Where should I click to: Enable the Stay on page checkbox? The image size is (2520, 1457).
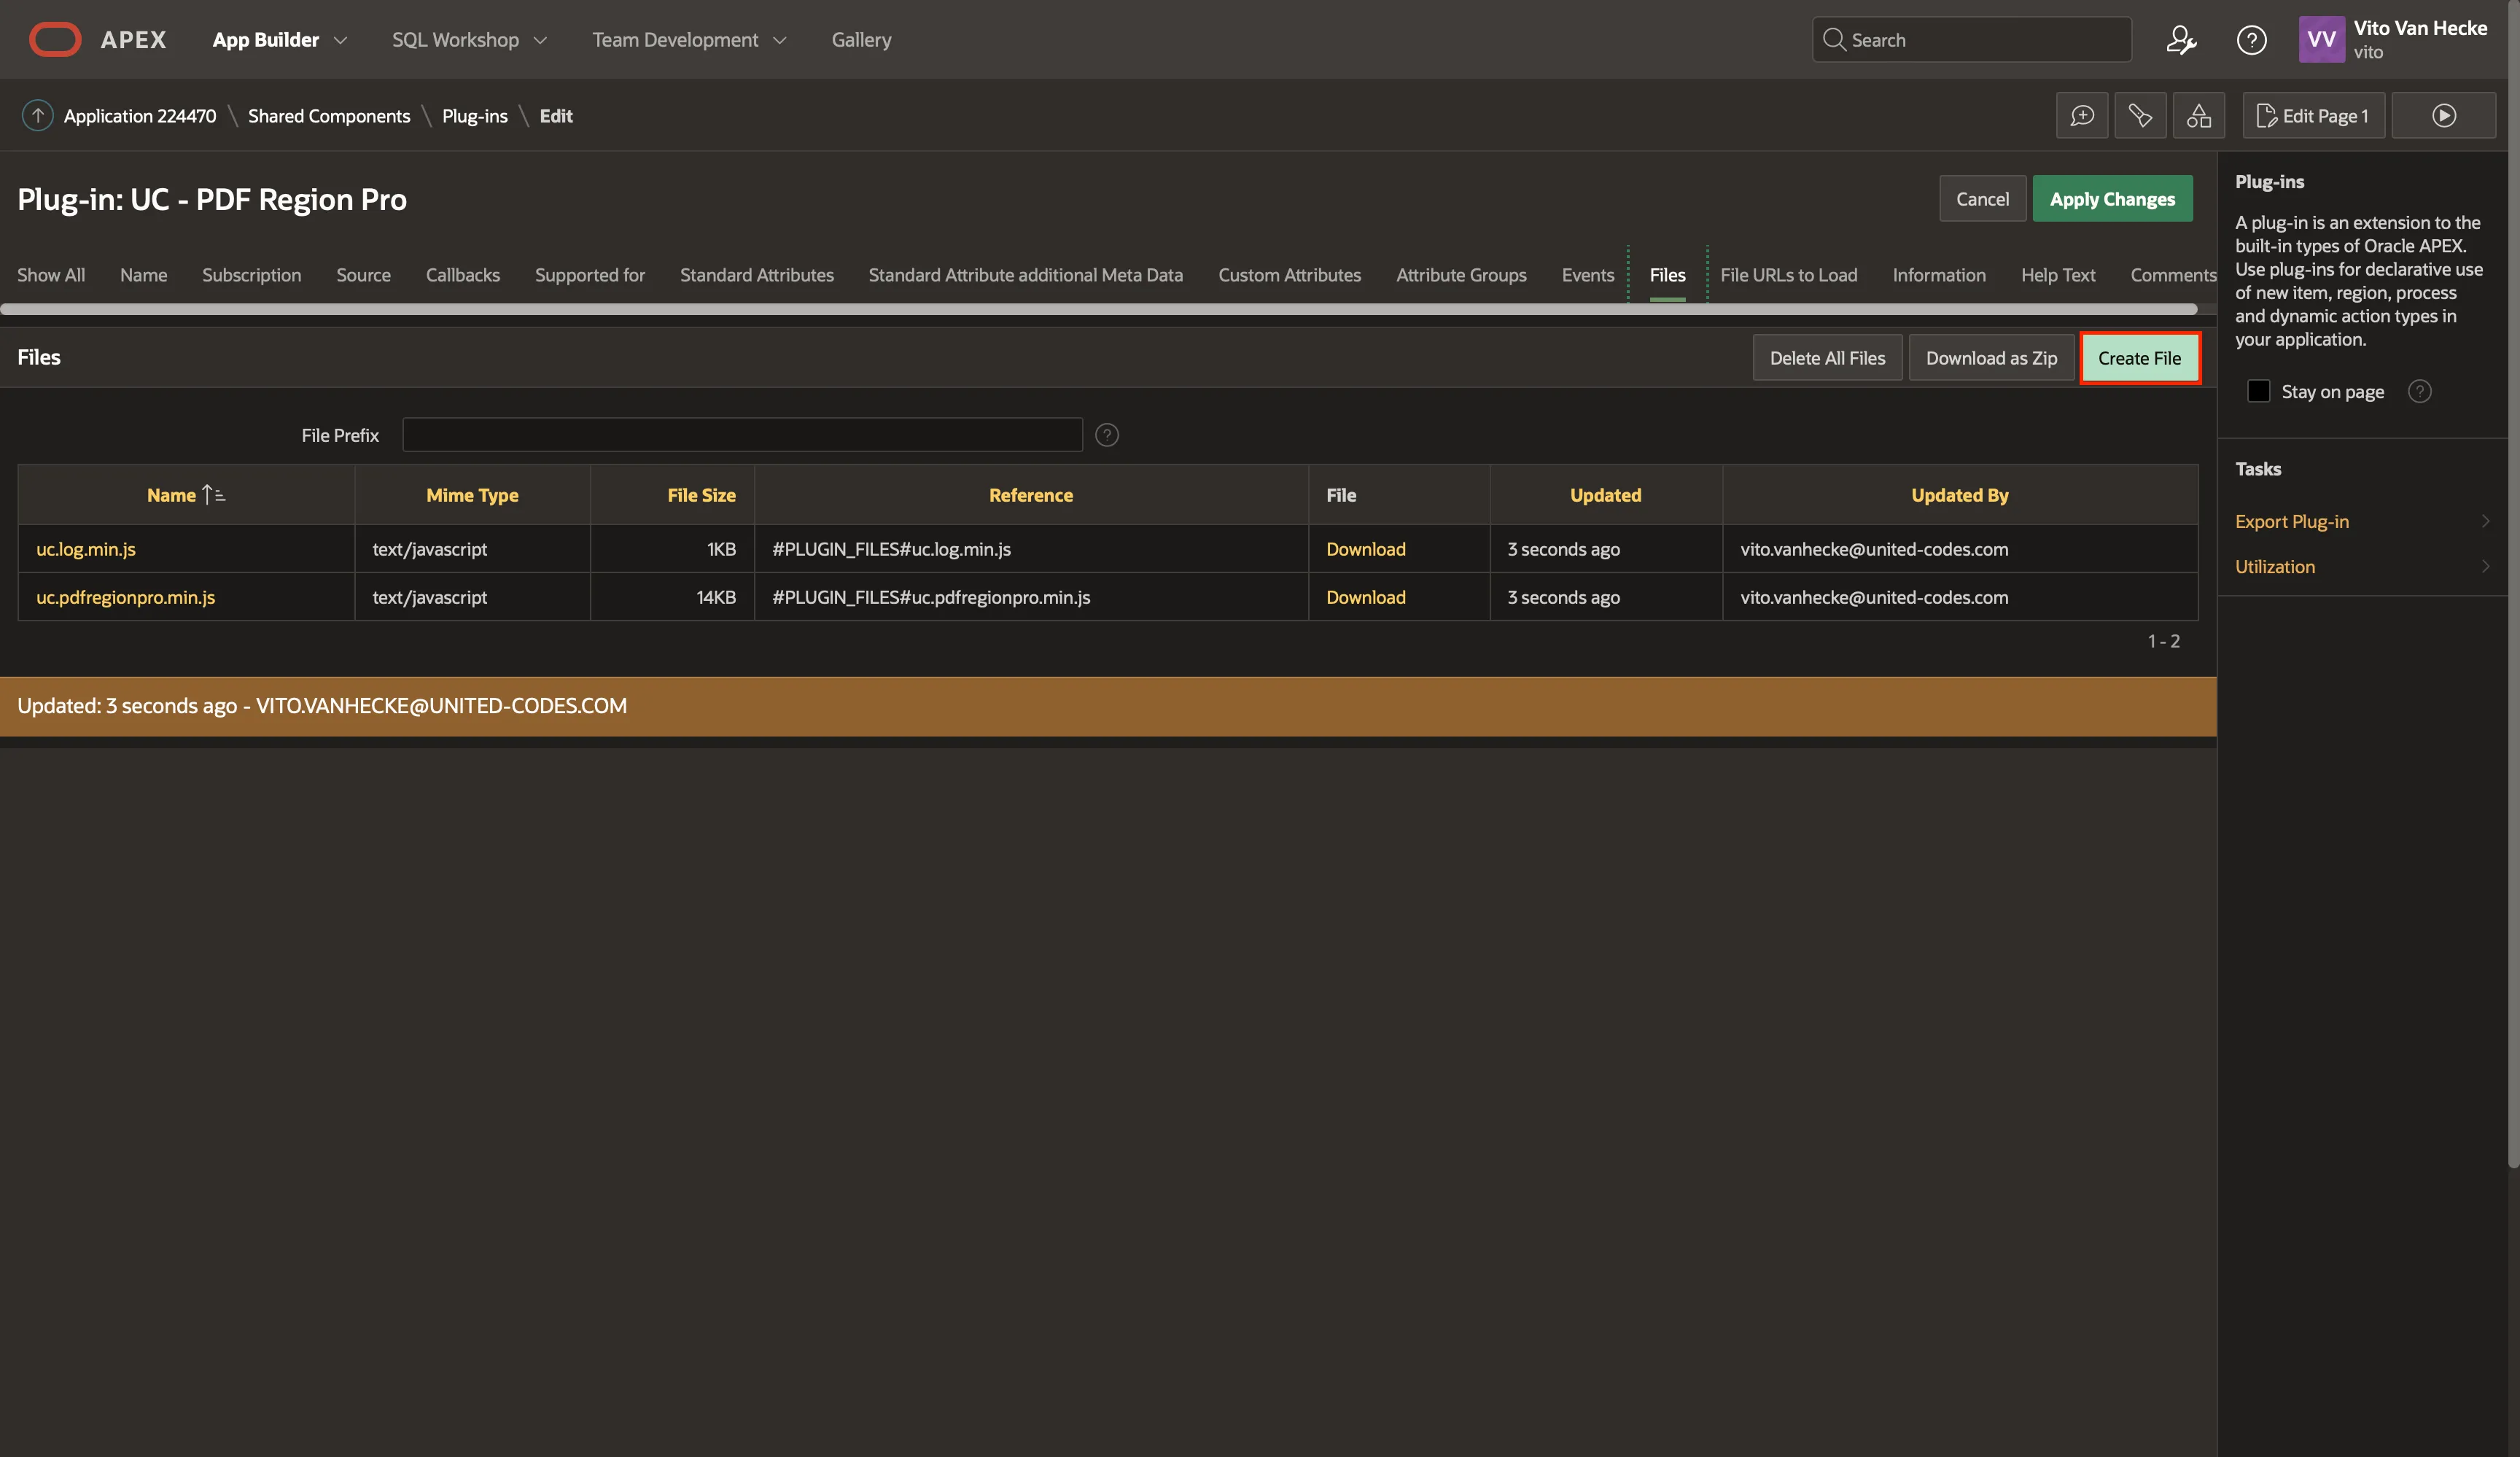(x=2258, y=391)
